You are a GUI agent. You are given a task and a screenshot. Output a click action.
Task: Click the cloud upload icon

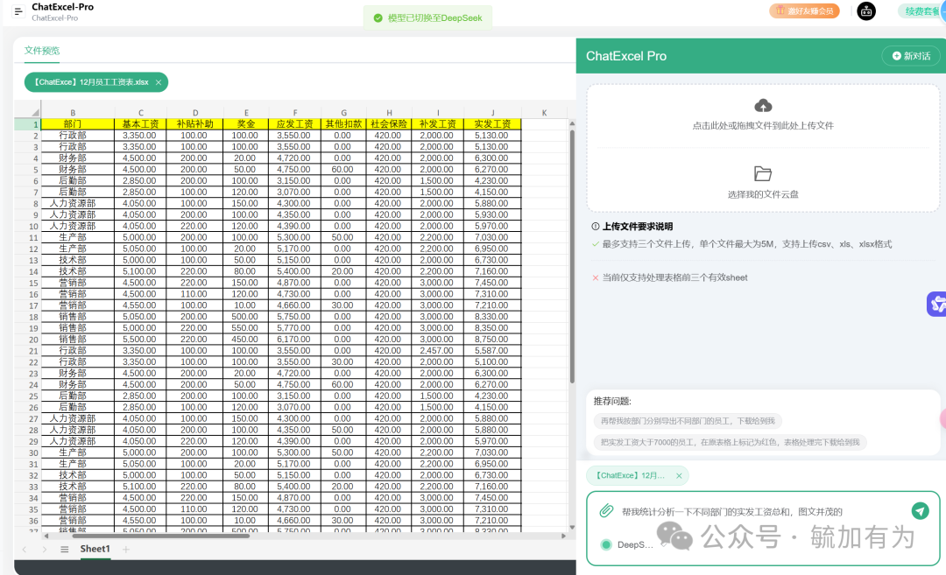point(763,106)
